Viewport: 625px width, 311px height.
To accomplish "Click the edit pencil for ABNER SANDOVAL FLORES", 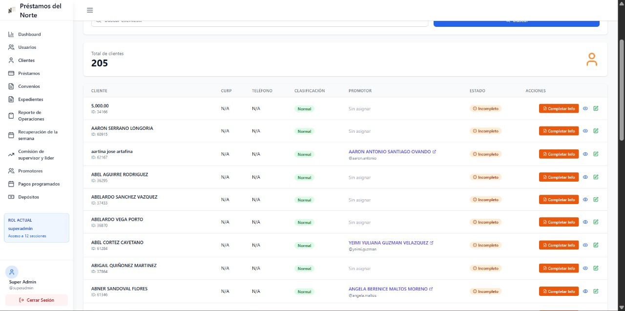I will (596, 291).
